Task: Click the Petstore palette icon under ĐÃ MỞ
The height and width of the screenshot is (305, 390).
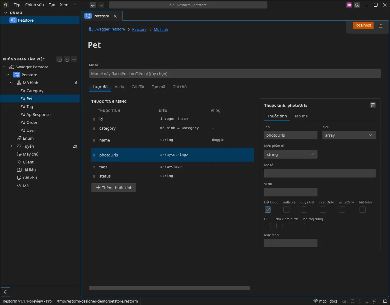Action: tap(13, 20)
